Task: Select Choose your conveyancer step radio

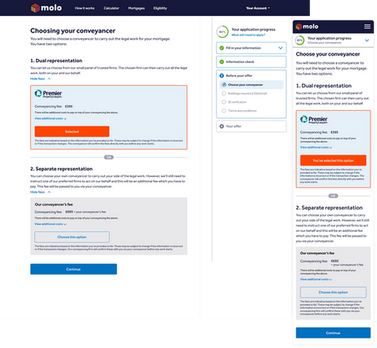Action: click(224, 85)
